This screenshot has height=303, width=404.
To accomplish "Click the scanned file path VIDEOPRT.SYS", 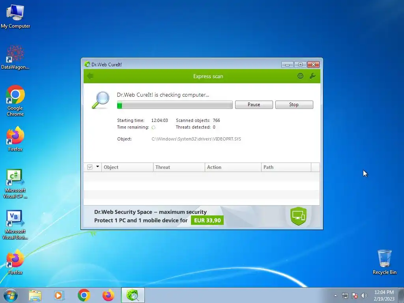I will 196,139.
